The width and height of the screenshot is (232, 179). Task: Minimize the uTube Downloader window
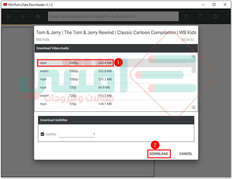(203, 5)
